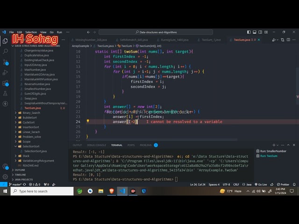Collapse the DATA-STRUCTURES-AND-ALGORITHMS root folder
Image resolution: width=299 pixels, height=224 pixels.
pos(36,46)
